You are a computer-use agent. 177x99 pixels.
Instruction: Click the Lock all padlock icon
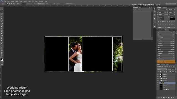[x=167, y=72]
